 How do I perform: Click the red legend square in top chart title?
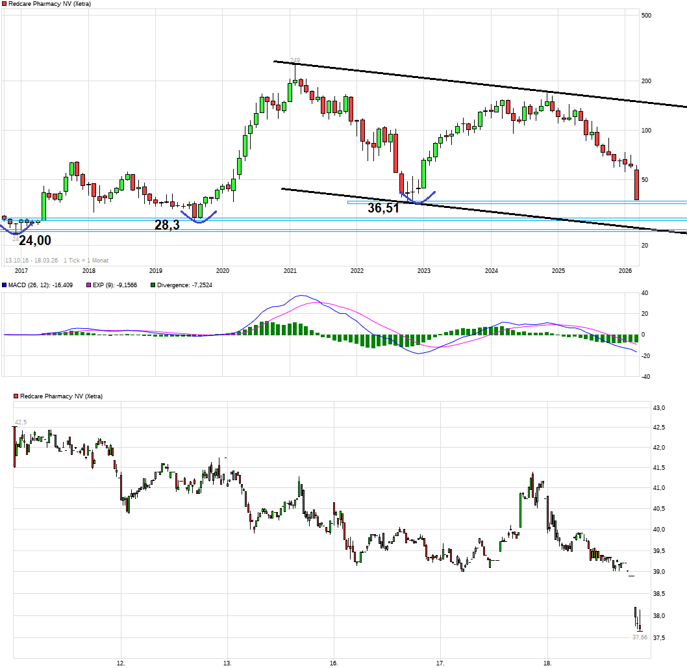click(5, 4)
